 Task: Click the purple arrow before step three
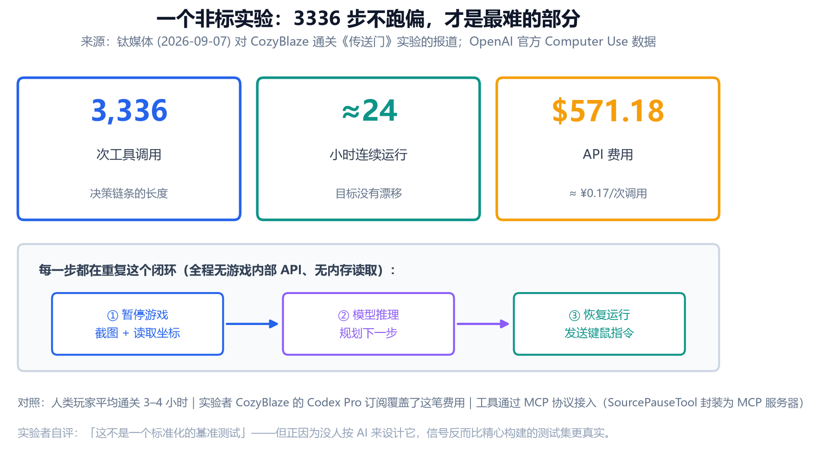pyautogui.click(x=483, y=324)
